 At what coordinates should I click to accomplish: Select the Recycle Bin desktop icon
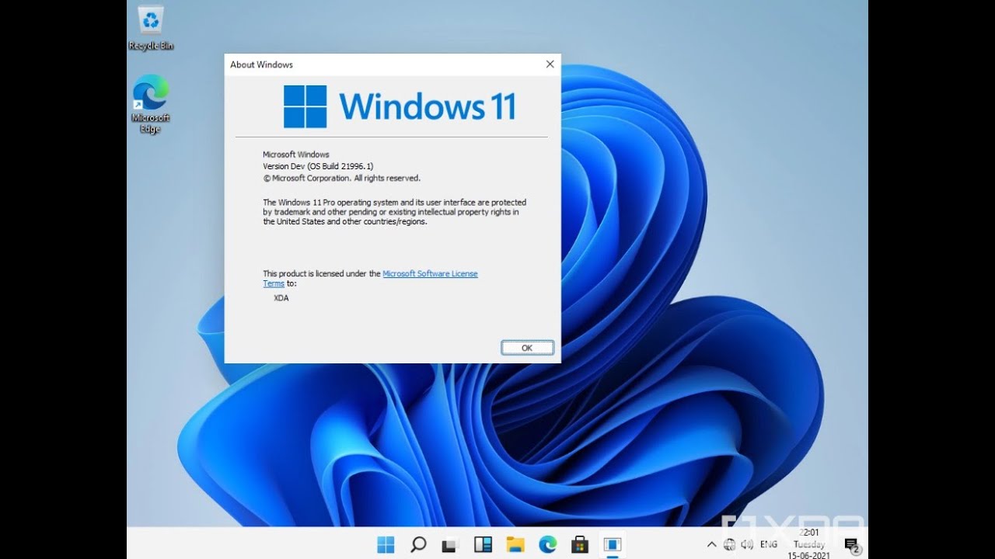click(x=151, y=29)
